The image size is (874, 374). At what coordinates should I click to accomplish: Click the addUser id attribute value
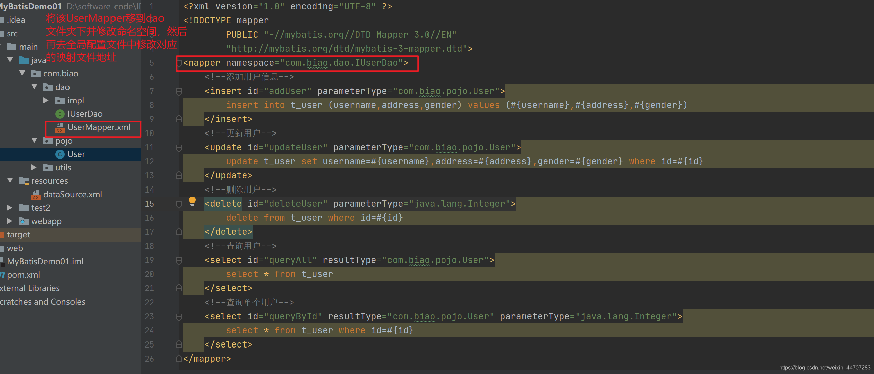(x=288, y=91)
